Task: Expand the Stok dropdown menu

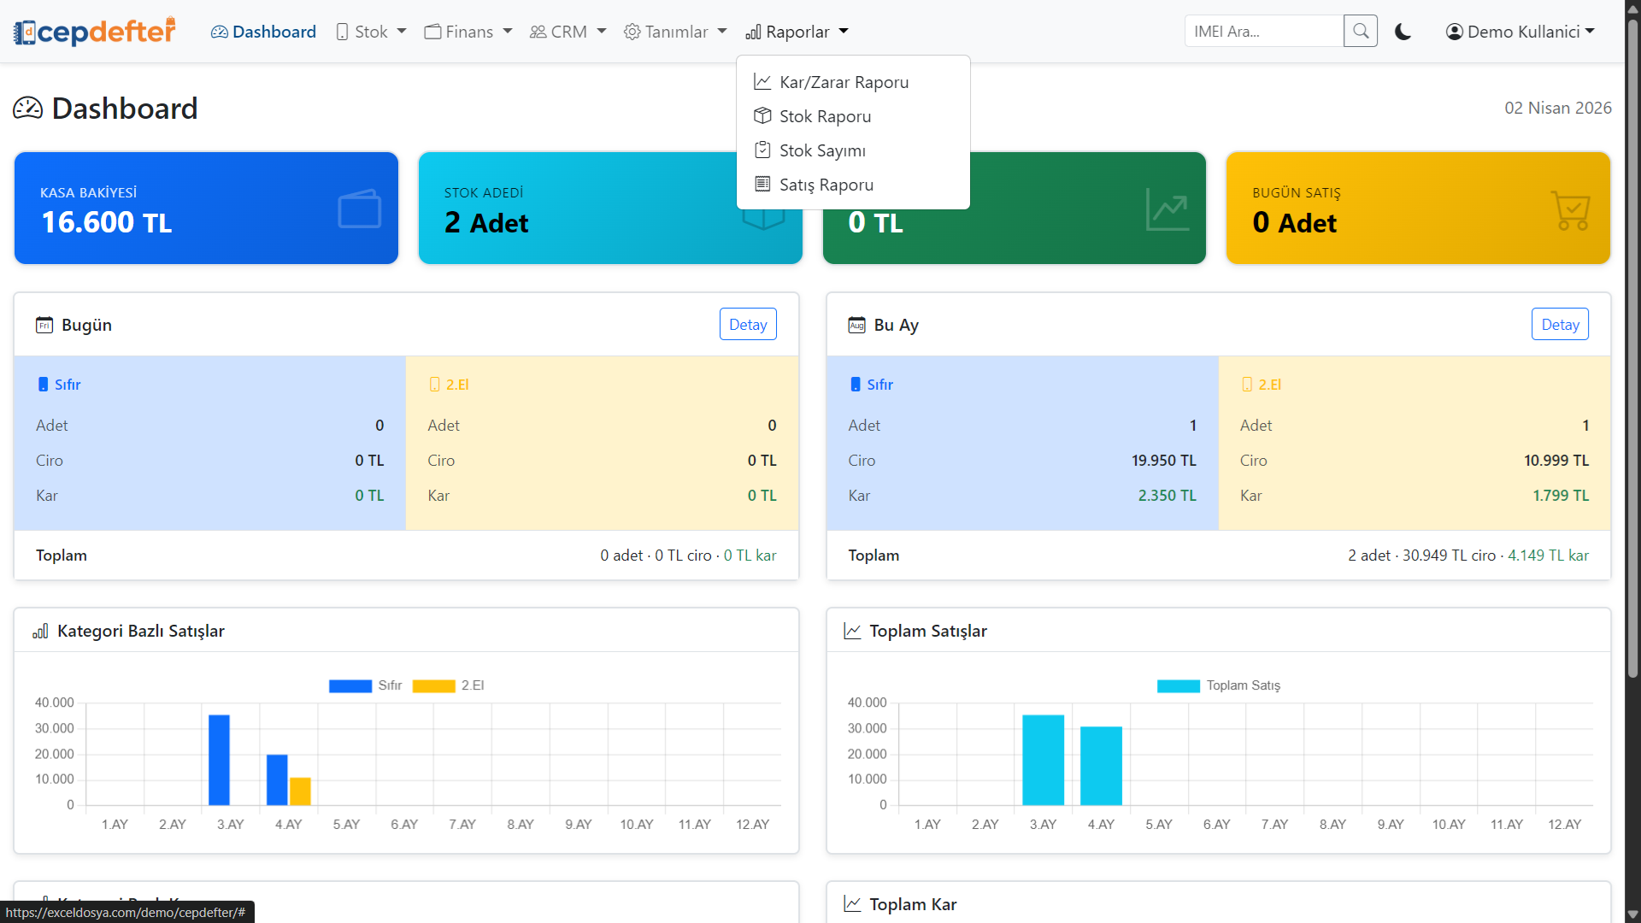Action: (371, 32)
